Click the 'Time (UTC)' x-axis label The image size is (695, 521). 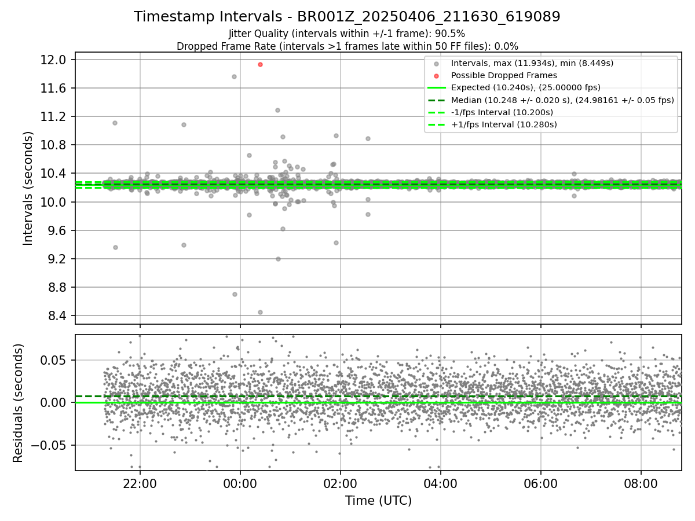tap(378, 501)
